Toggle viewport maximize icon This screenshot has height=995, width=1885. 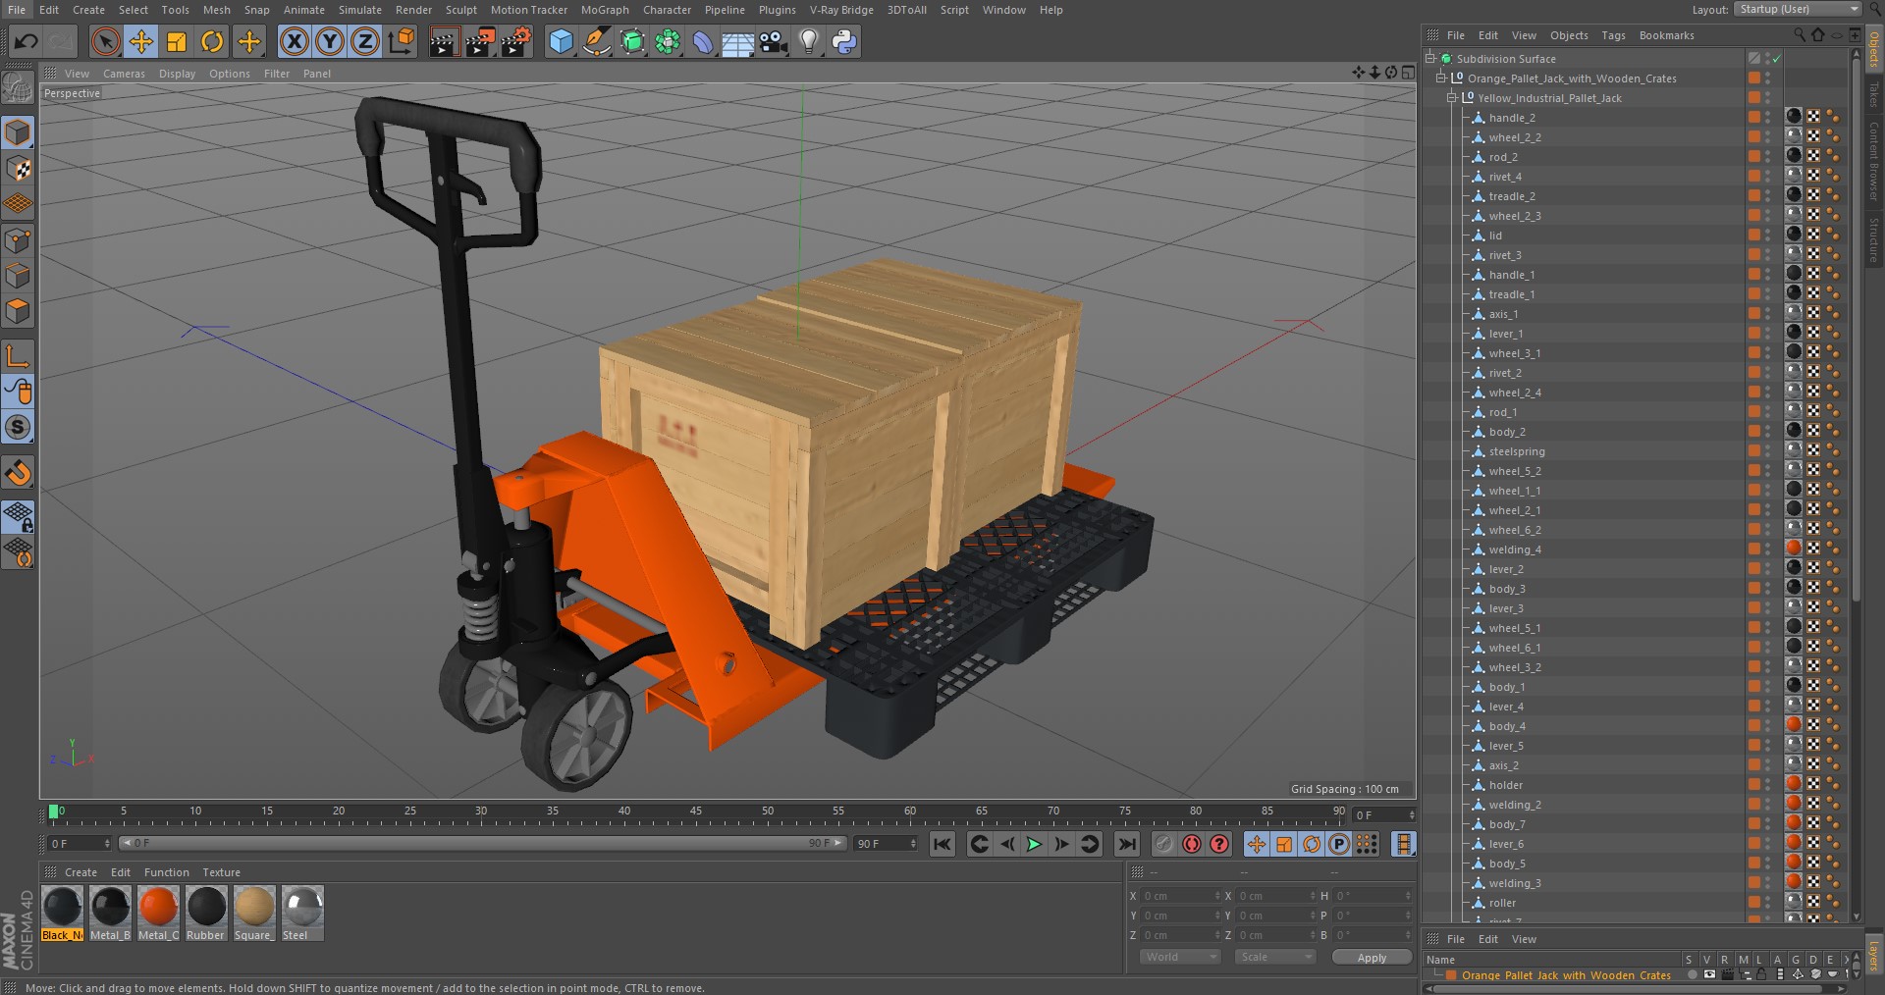(x=1408, y=73)
